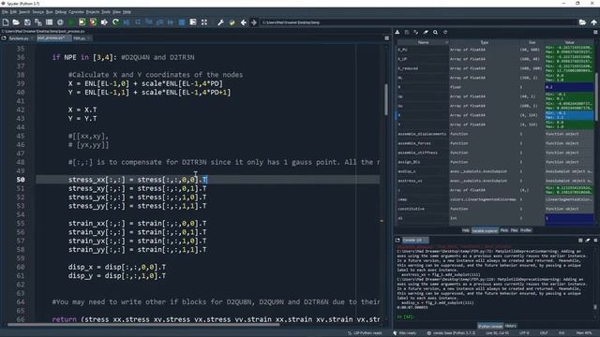This screenshot has width=600, height=337.
Task: Browse working directory folder icon
Action: [582, 22]
